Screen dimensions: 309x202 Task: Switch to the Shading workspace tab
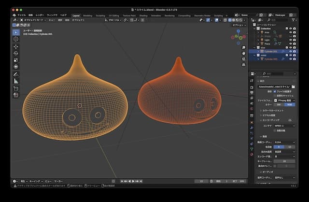143,15
